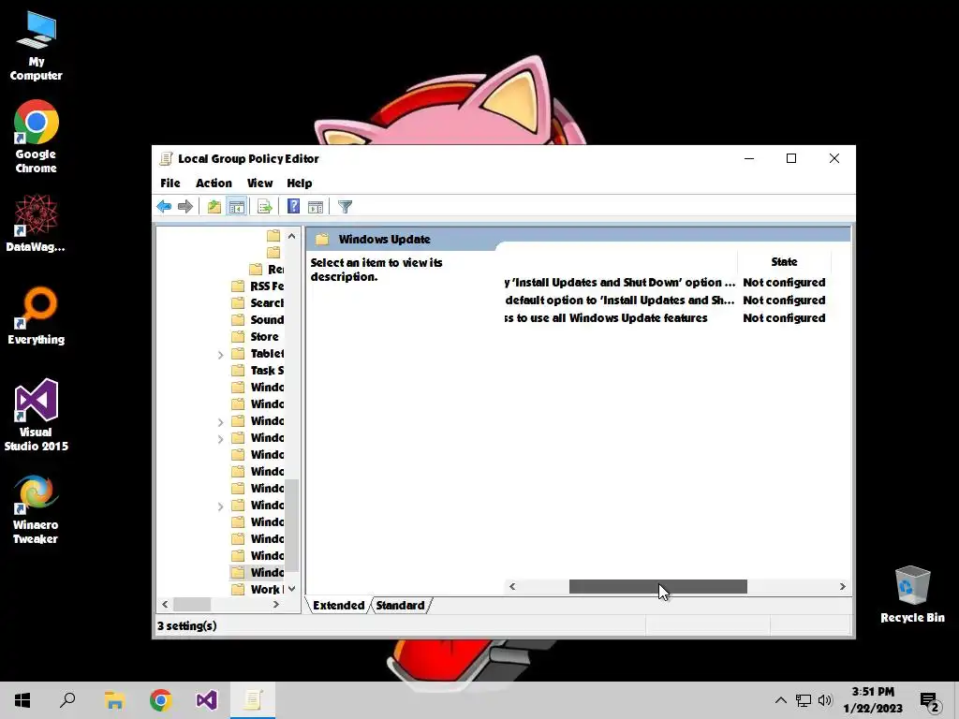Image resolution: width=959 pixels, height=719 pixels.
Task: Click tree pane horizontal scroll right arrow
Action: pyautogui.click(x=276, y=604)
